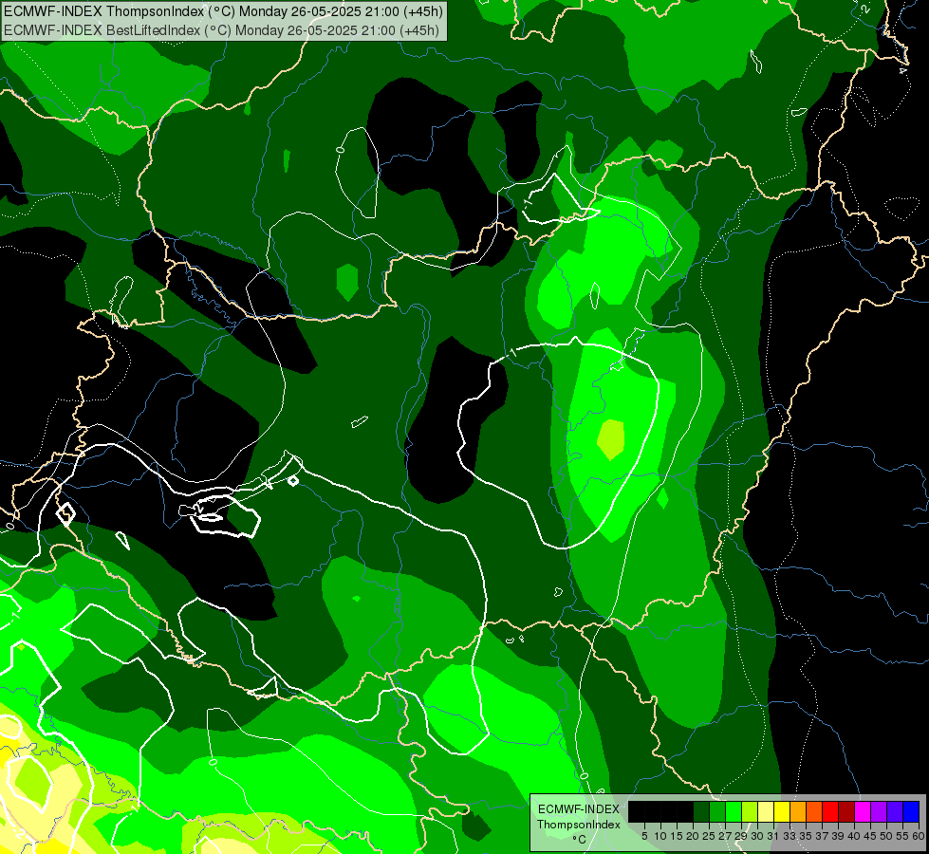The height and width of the screenshot is (854, 929).
Task: Click the legend tick value 20
Action: [693, 836]
